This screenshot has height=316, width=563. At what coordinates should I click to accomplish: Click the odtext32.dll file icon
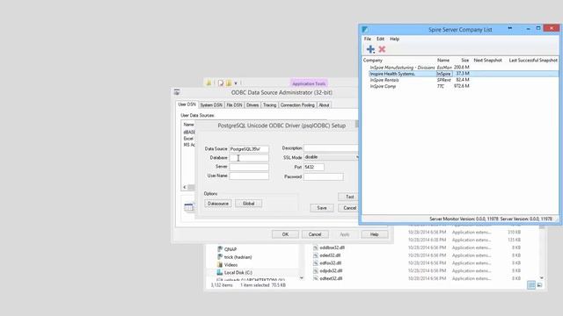pos(315,278)
